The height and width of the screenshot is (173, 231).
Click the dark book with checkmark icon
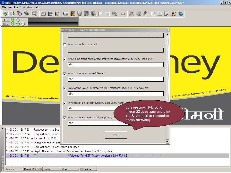coord(50,14)
